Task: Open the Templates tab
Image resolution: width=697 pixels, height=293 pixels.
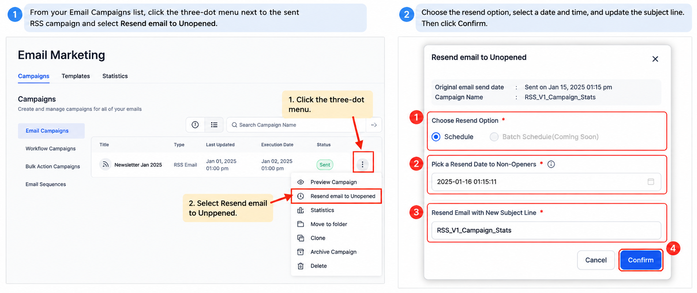Action: tap(76, 76)
